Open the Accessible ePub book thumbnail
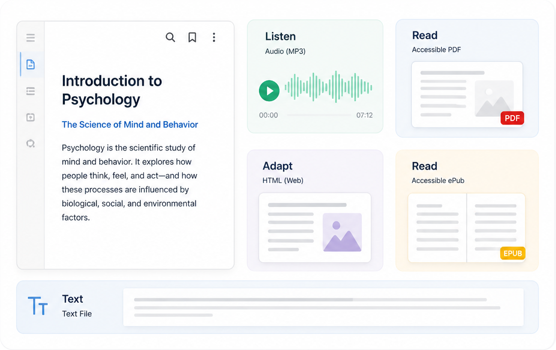 pyautogui.click(x=467, y=228)
